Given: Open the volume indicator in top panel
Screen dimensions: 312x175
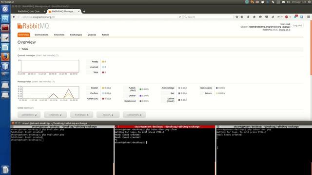Looking at the screenshot, I should (x=288, y=2).
